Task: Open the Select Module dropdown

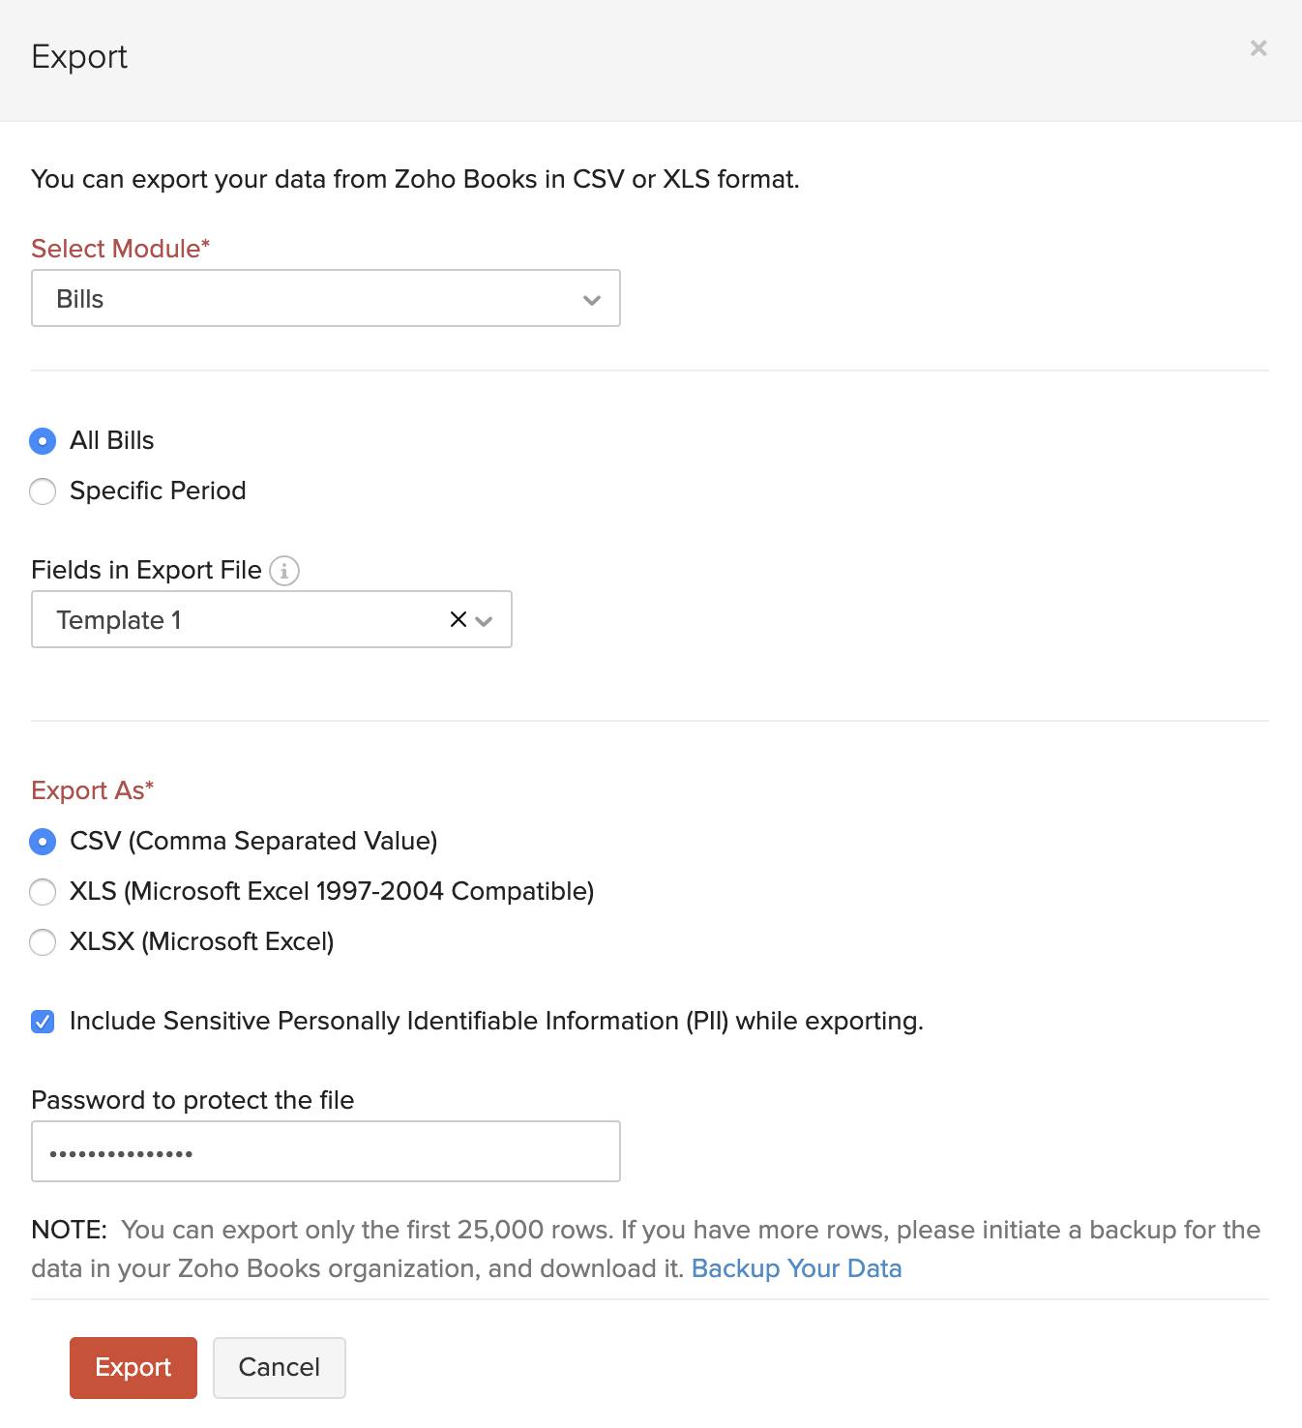Action: point(325,298)
